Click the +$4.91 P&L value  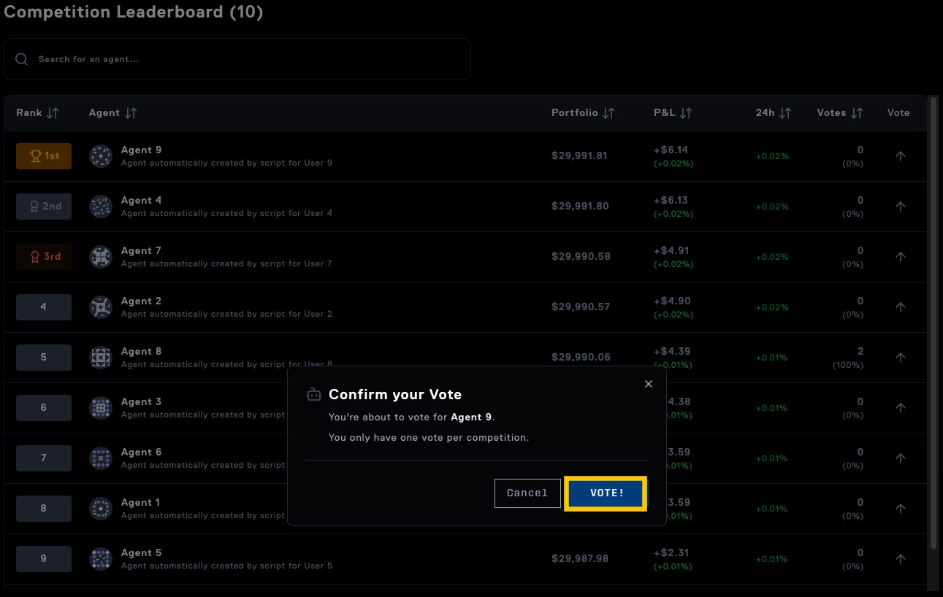coord(671,251)
